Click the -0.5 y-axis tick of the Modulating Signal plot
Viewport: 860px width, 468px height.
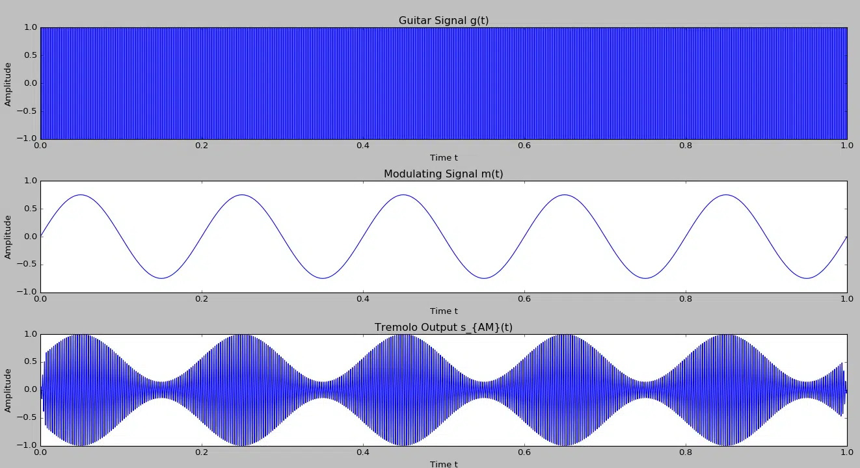[26, 265]
